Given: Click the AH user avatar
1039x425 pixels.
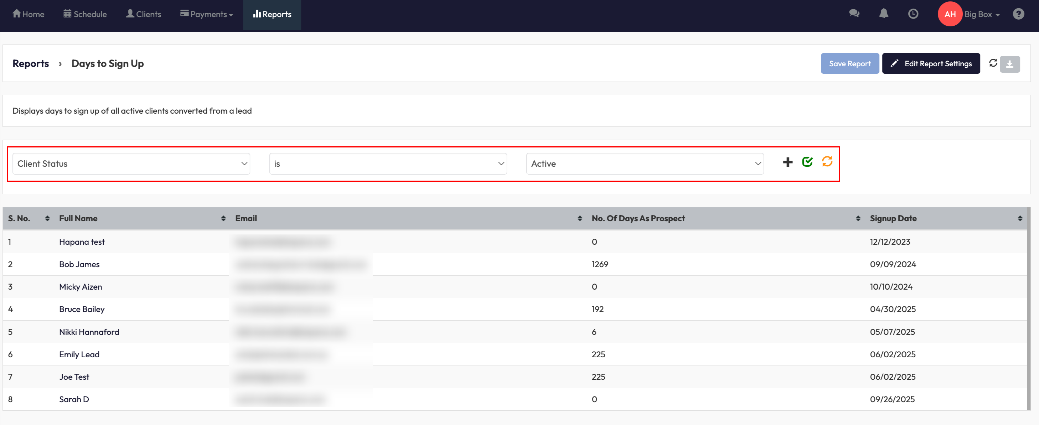Looking at the screenshot, I should point(950,14).
